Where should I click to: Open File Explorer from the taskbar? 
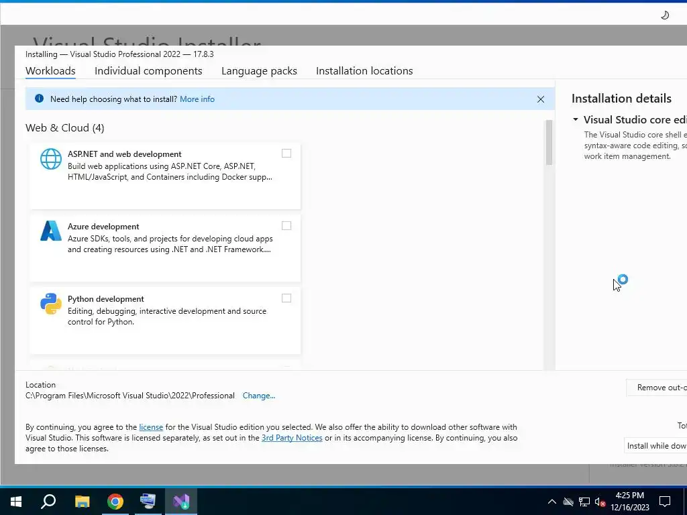(x=82, y=502)
